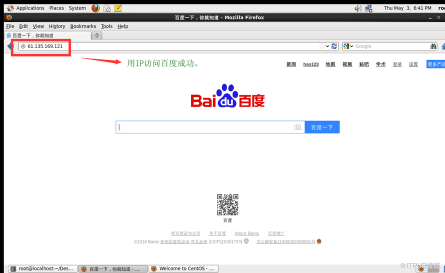Open the notes panel icon
This screenshot has height=273, width=445.
tap(118, 8)
